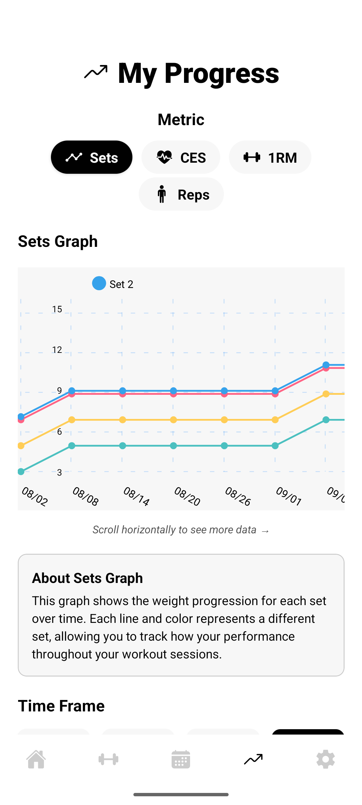Click the Set 2 legend color dot
This screenshot has width=362, height=805.
pos(99,283)
